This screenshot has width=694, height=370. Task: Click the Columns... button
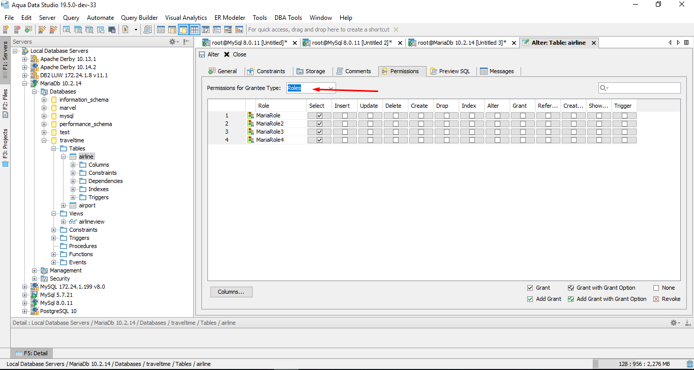(231, 292)
